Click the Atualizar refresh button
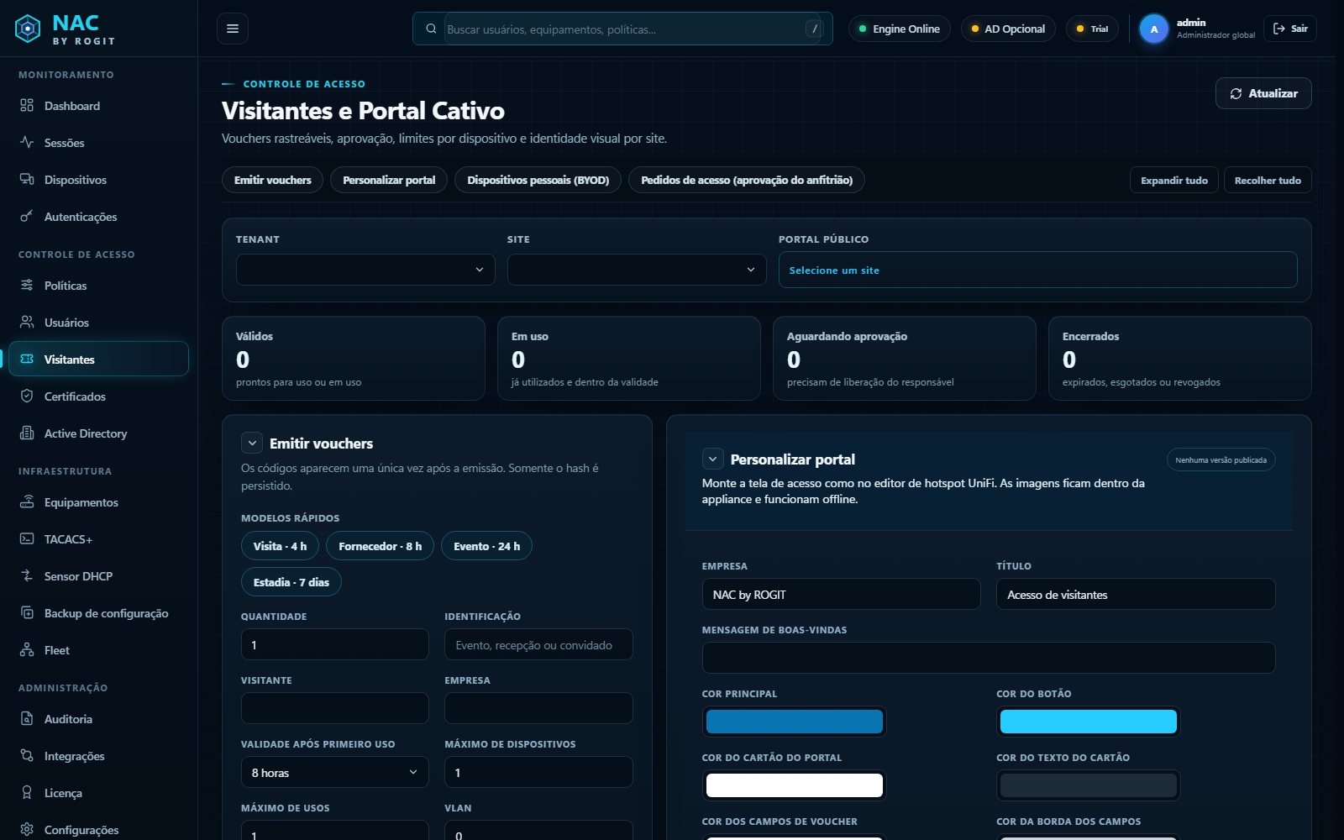 click(1263, 93)
